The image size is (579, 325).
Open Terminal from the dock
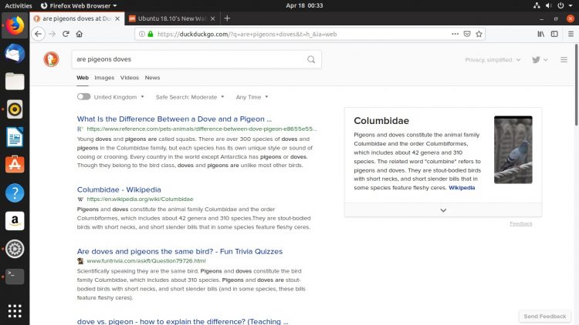(x=15, y=276)
